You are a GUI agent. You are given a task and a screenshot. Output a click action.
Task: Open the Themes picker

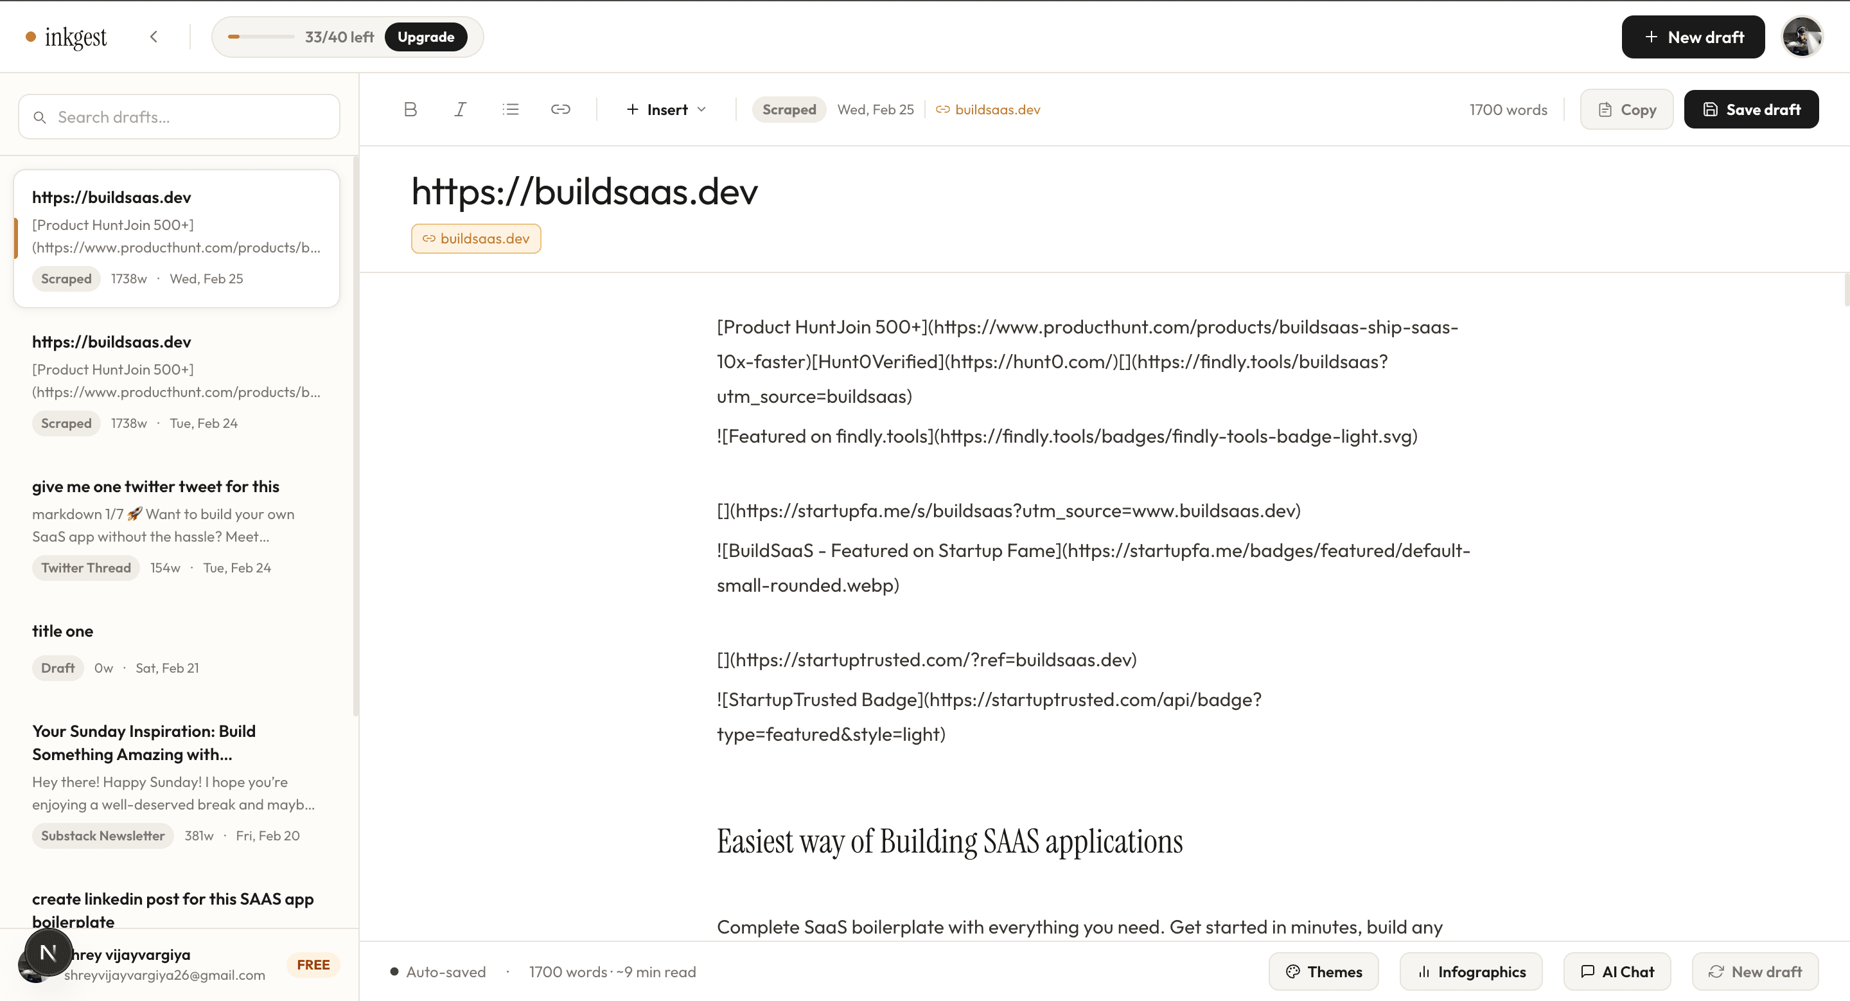tap(1323, 971)
